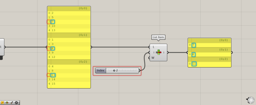Click the third icon in the bottom-left toolbar
Image resolution: width=256 pixels, height=105 pixels.
click(x=12, y=103)
